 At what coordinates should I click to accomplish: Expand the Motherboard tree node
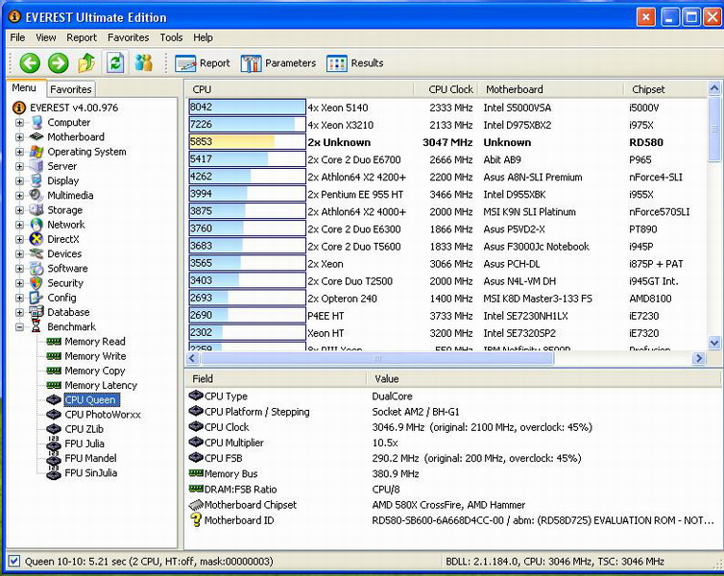[x=19, y=137]
